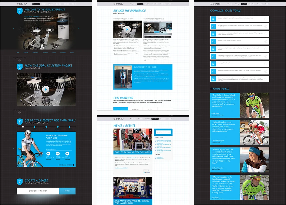Screen dimensions: 286x205
Task: Click the GURU logo on the Common Questions page
Action: pyautogui.click(x=215, y=4)
